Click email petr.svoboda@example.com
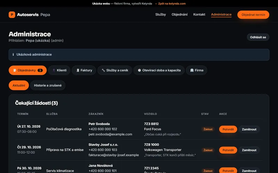Screen dimensions: 278x173 click(x=110, y=134)
